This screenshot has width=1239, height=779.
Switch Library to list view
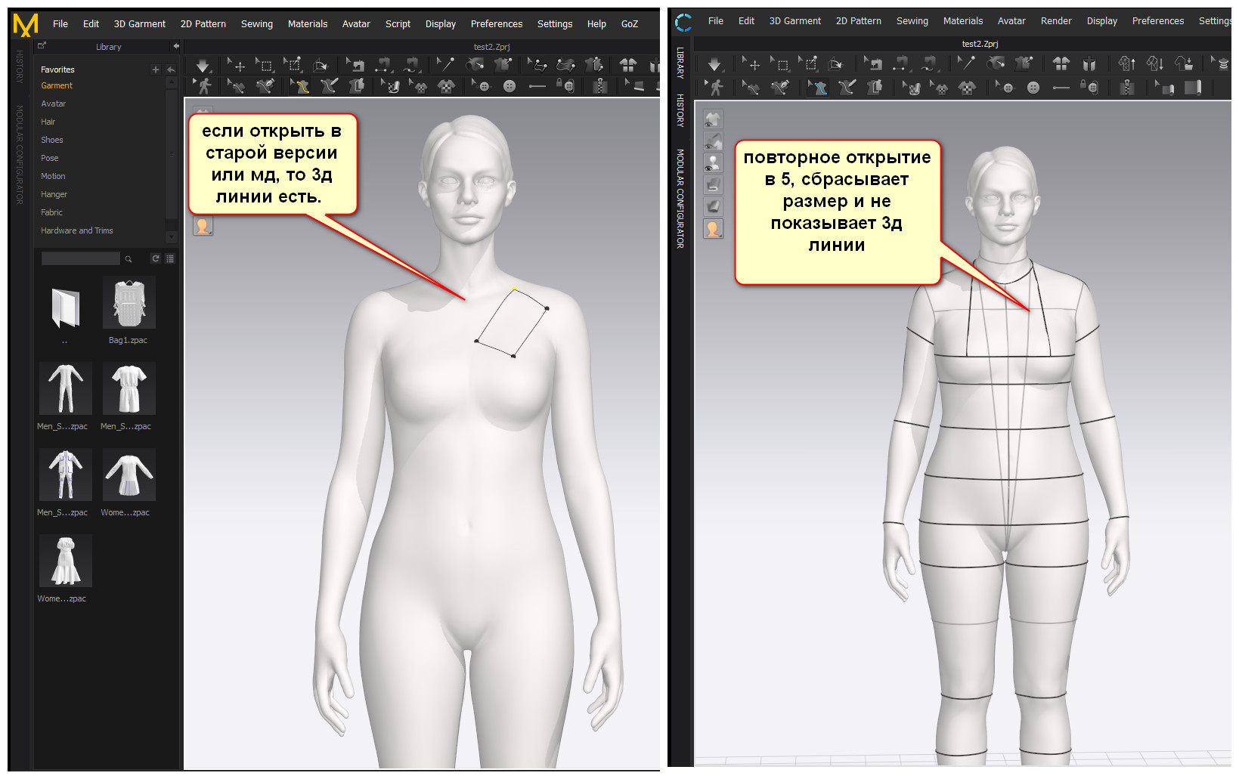coord(170,258)
